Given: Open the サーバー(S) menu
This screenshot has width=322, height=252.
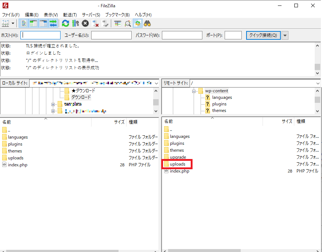Looking at the screenshot, I should click(91, 15).
